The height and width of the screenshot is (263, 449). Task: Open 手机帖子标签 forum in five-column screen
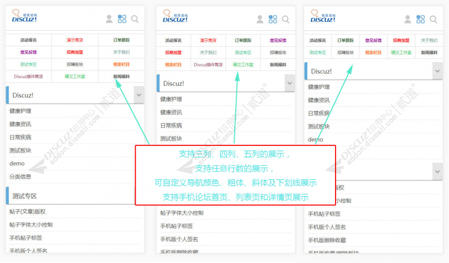(325, 214)
